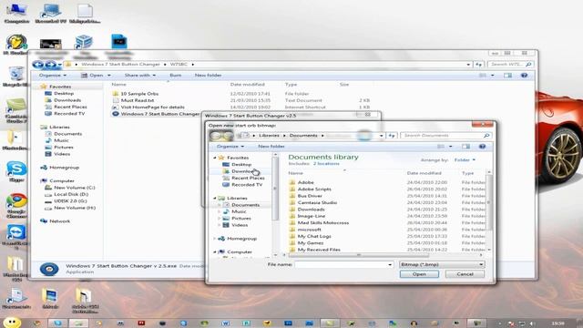The width and height of the screenshot is (583, 328).
Task: Open the Bitmap (*.bmp) file type dropdown
Action: tap(442, 264)
